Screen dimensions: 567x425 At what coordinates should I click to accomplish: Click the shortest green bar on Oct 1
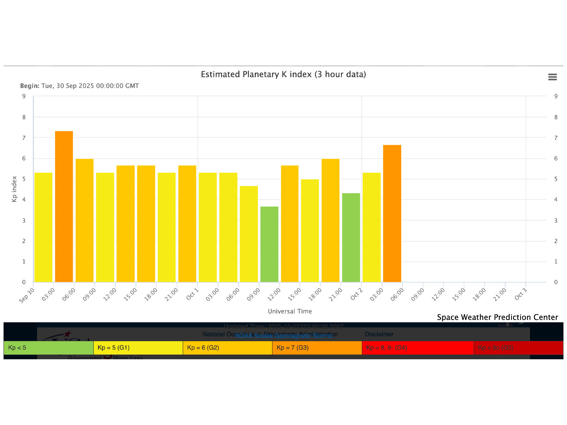coord(269,244)
